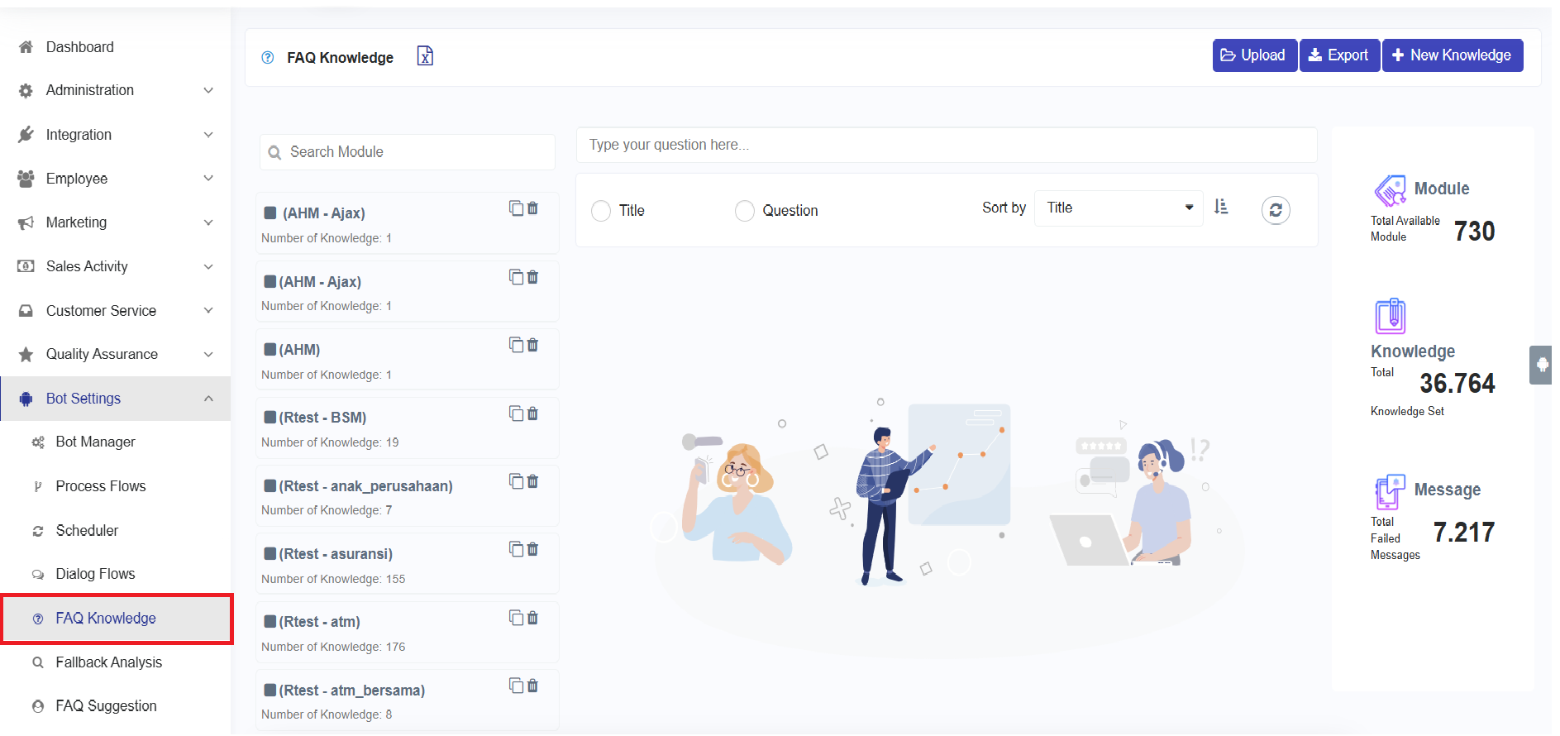The height and width of the screenshot is (736, 1560).
Task: Open Fallback Analysis in sidebar
Action: click(x=108, y=662)
